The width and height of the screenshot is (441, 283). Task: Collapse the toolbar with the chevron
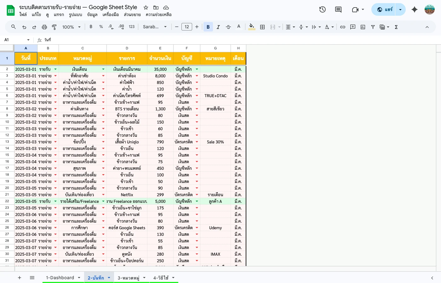click(427, 27)
